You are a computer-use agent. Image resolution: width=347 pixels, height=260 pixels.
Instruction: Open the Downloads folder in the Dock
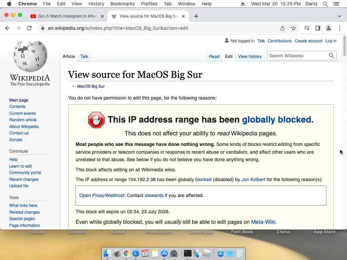coord(230,253)
